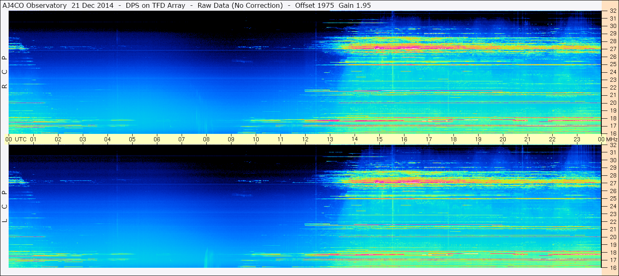Select hour marker 04 on the time axis

click(107, 139)
